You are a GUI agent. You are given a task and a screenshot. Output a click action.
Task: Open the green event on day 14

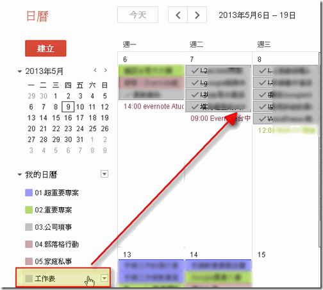(x=218, y=277)
